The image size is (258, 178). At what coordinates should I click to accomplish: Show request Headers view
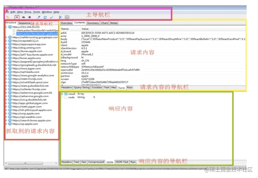(66, 87)
